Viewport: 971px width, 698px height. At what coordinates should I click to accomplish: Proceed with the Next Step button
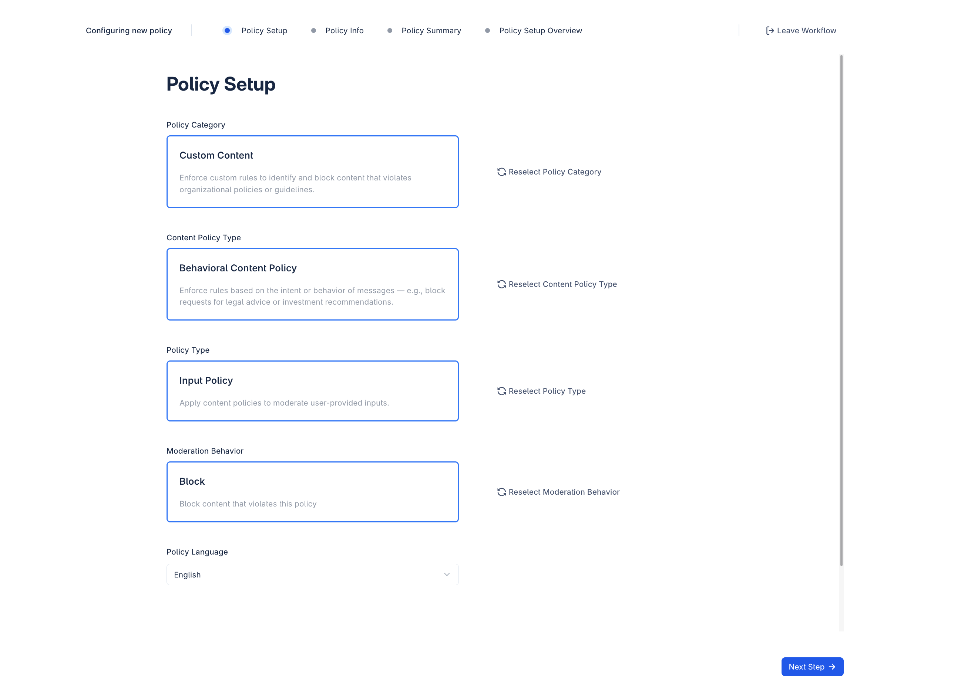812,667
